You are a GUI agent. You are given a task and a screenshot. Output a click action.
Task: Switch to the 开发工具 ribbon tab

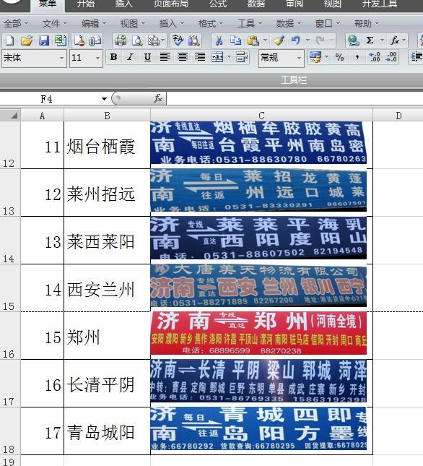[380, 4]
